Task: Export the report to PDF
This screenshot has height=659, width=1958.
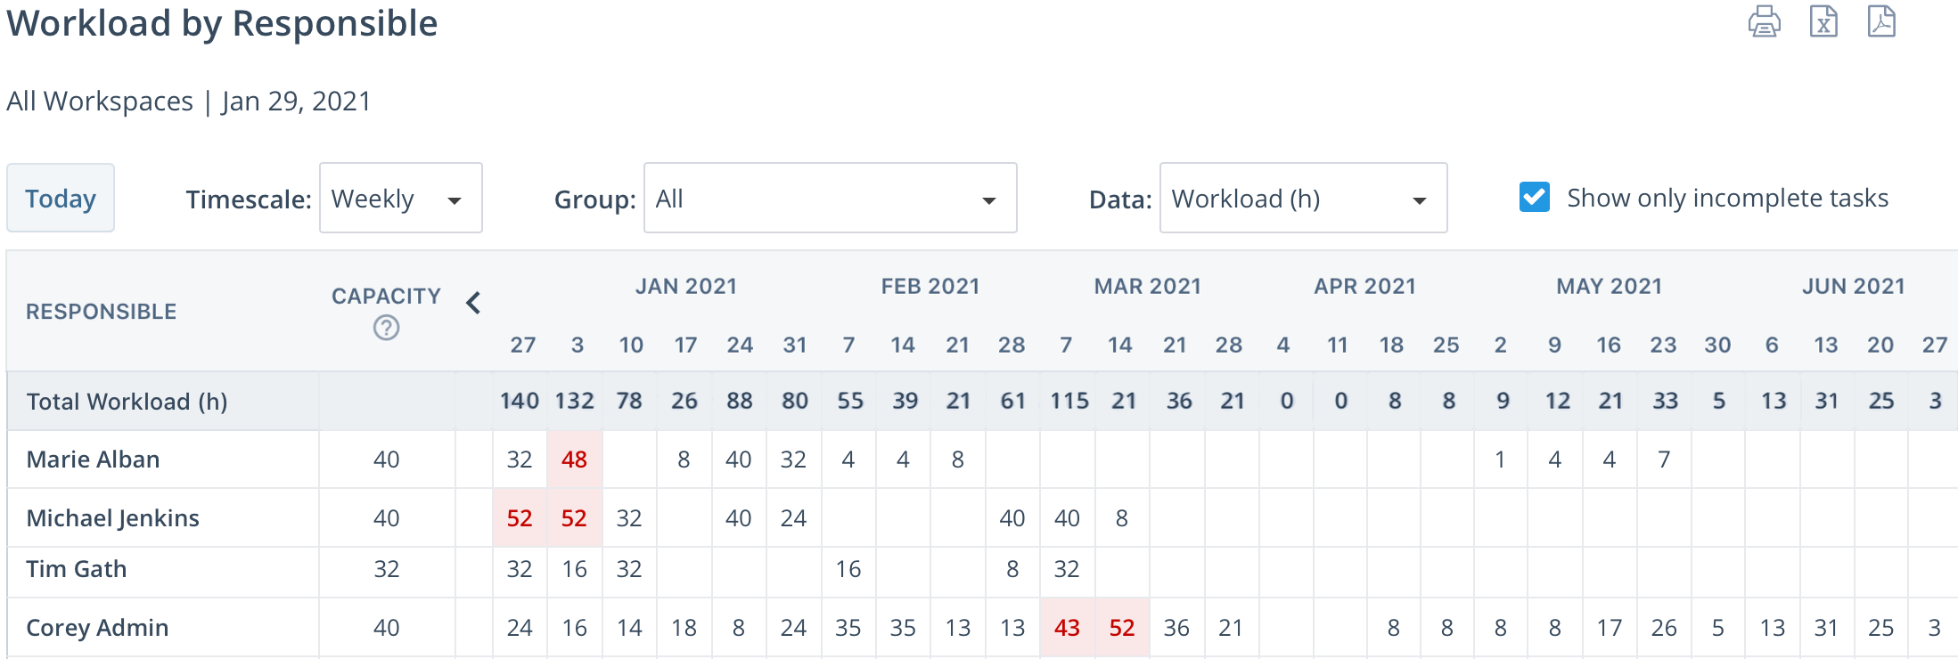Action: click(1881, 22)
